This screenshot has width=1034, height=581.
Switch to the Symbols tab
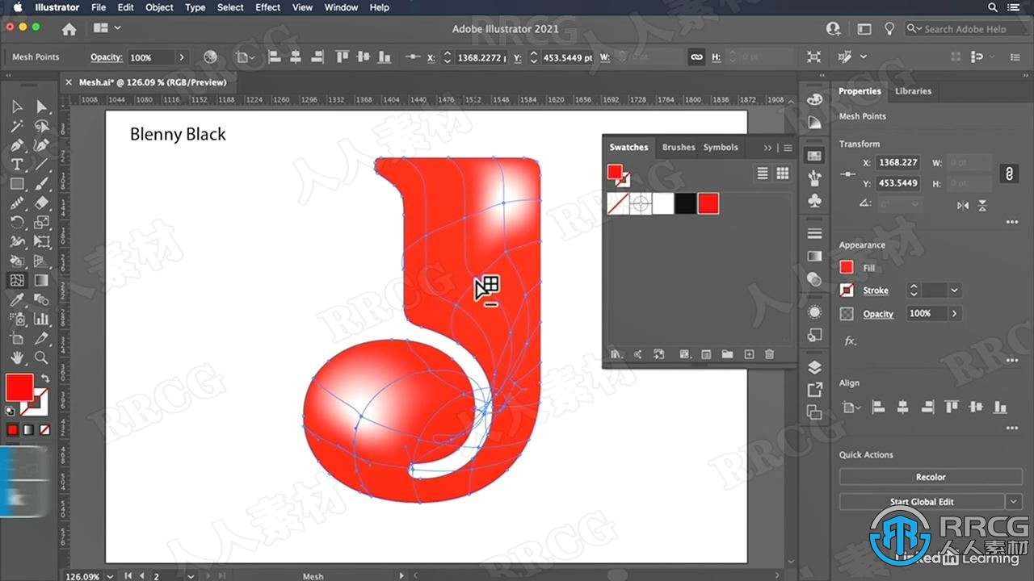click(x=721, y=147)
